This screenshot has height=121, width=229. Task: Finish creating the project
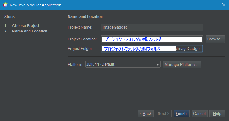click(x=181, y=114)
